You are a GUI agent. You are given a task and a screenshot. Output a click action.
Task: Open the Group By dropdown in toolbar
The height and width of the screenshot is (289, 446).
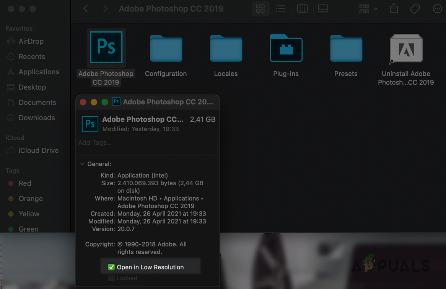tap(368, 9)
